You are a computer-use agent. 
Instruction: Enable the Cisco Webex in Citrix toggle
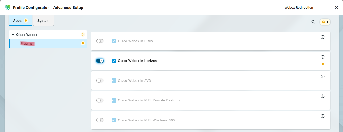click(100, 41)
